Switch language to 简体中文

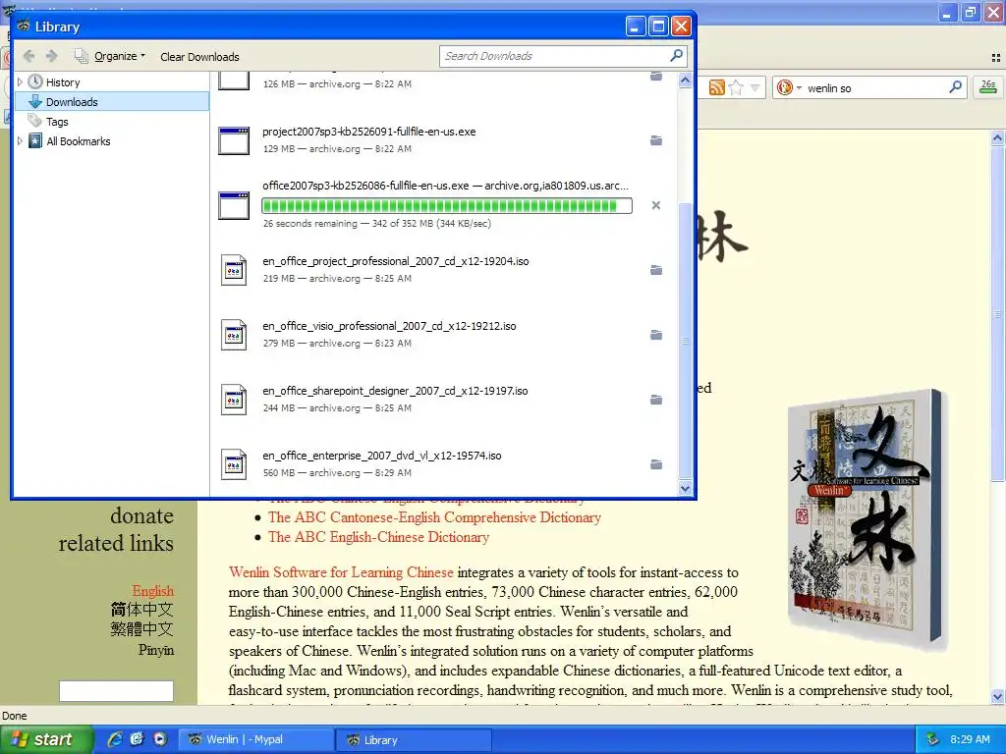[141, 610]
